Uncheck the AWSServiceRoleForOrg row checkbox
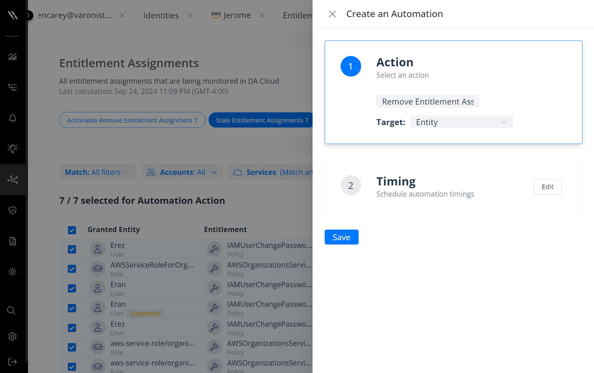This screenshot has width=594, height=373. coord(72,269)
